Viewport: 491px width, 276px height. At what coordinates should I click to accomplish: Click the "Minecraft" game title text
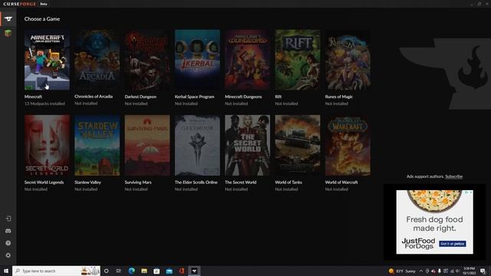[33, 97]
